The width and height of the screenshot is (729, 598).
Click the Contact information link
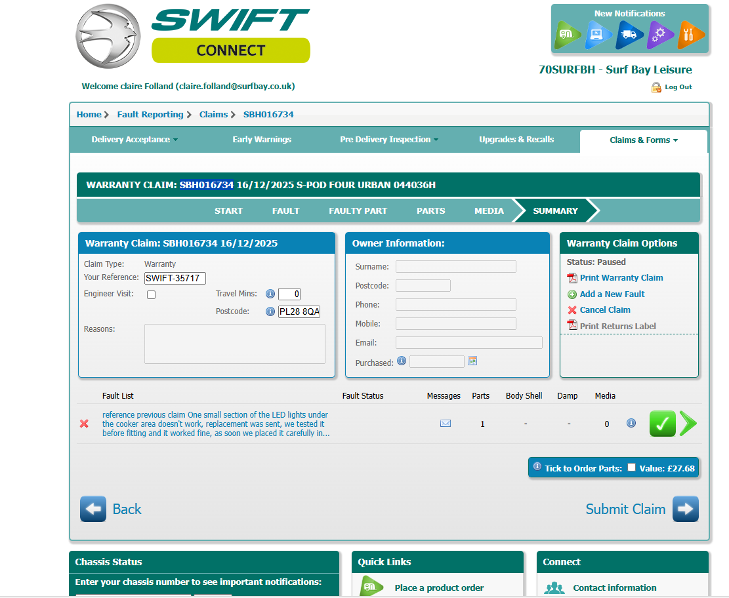(615, 588)
